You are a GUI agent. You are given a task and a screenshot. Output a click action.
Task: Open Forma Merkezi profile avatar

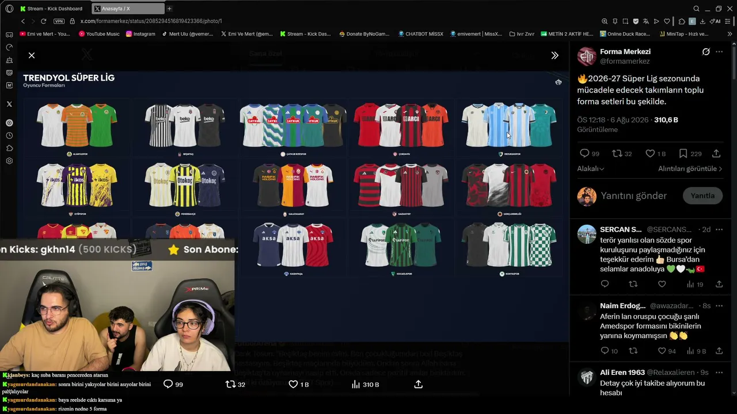pyautogui.click(x=587, y=56)
